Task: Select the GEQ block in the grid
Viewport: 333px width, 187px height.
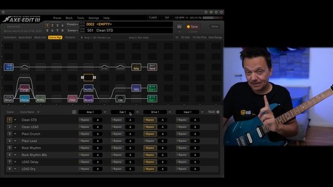Action: (x=136, y=88)
